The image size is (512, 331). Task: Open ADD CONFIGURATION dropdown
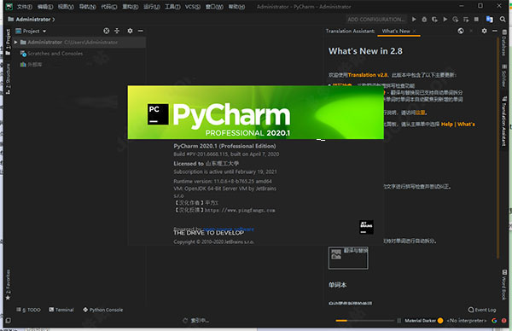[375, 20]
